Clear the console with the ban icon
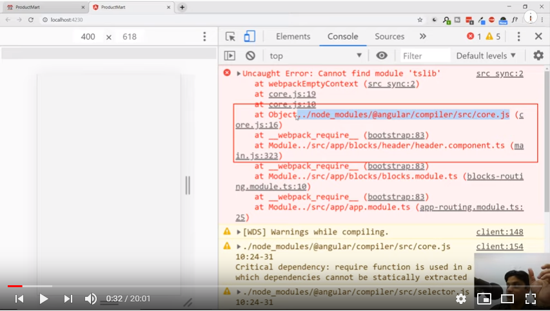The image size is (550, 311). tap(250, 56)
